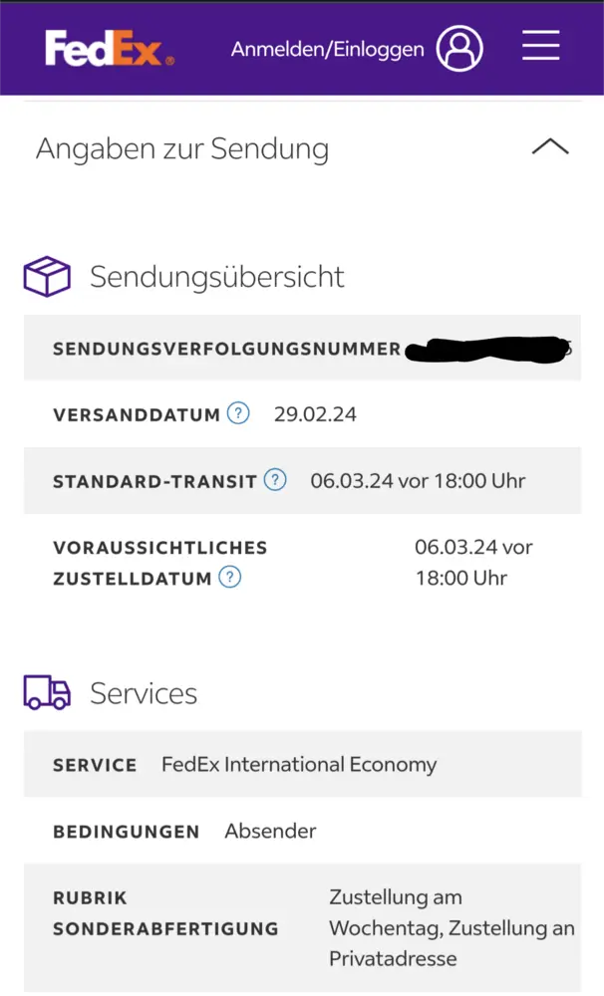Viewport: 604px width, 996px height.
Task: Click the Voraussichtliches Zustelldatum date value
Action: click(x=473, y=562)
